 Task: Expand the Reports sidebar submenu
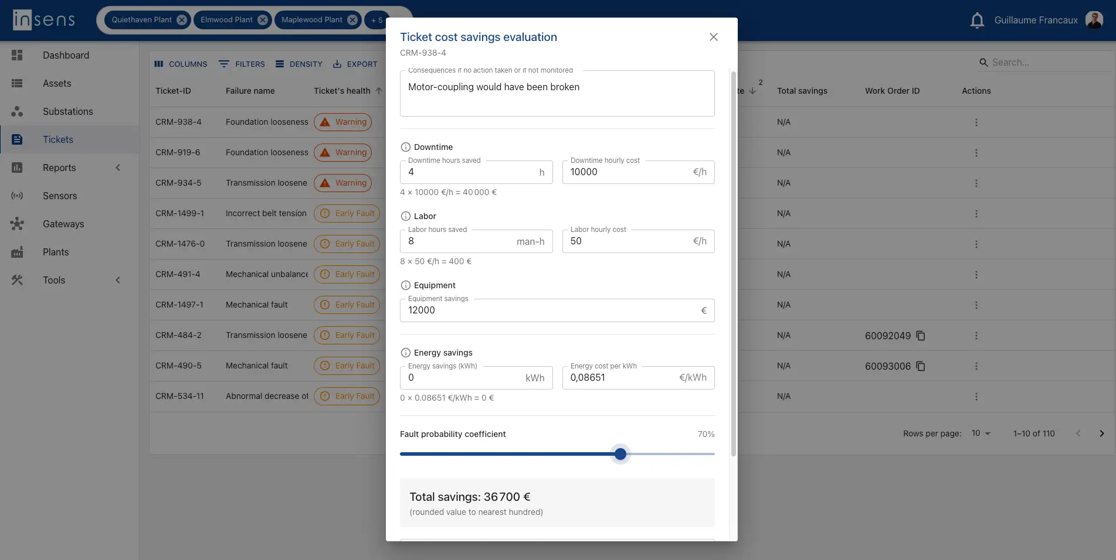118,168
